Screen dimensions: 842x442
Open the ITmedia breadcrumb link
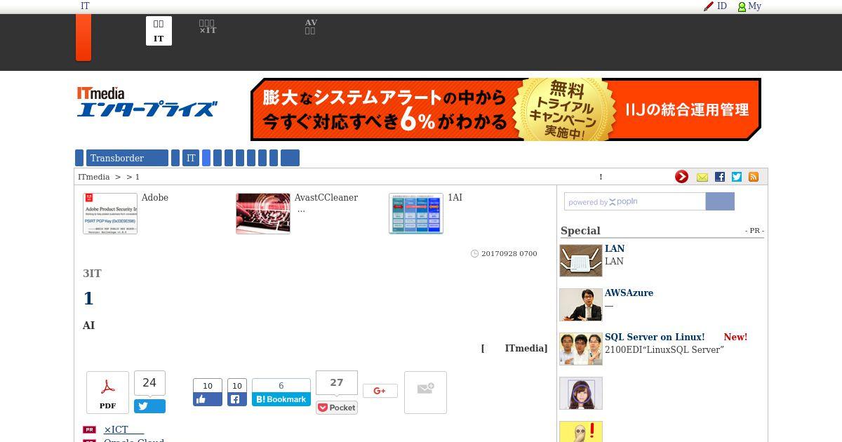[93, 177]
